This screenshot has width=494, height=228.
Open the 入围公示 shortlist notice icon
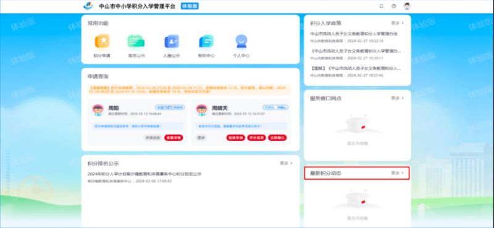coord(172,41)
